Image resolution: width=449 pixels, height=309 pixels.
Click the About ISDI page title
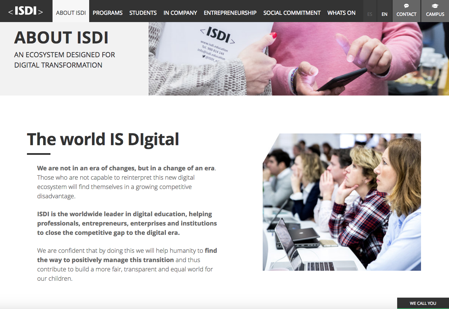(x=62, y=38)
